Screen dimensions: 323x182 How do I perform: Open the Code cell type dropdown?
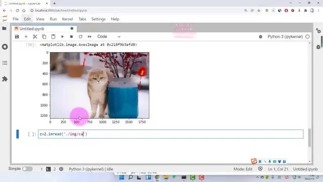pos(109,36)
